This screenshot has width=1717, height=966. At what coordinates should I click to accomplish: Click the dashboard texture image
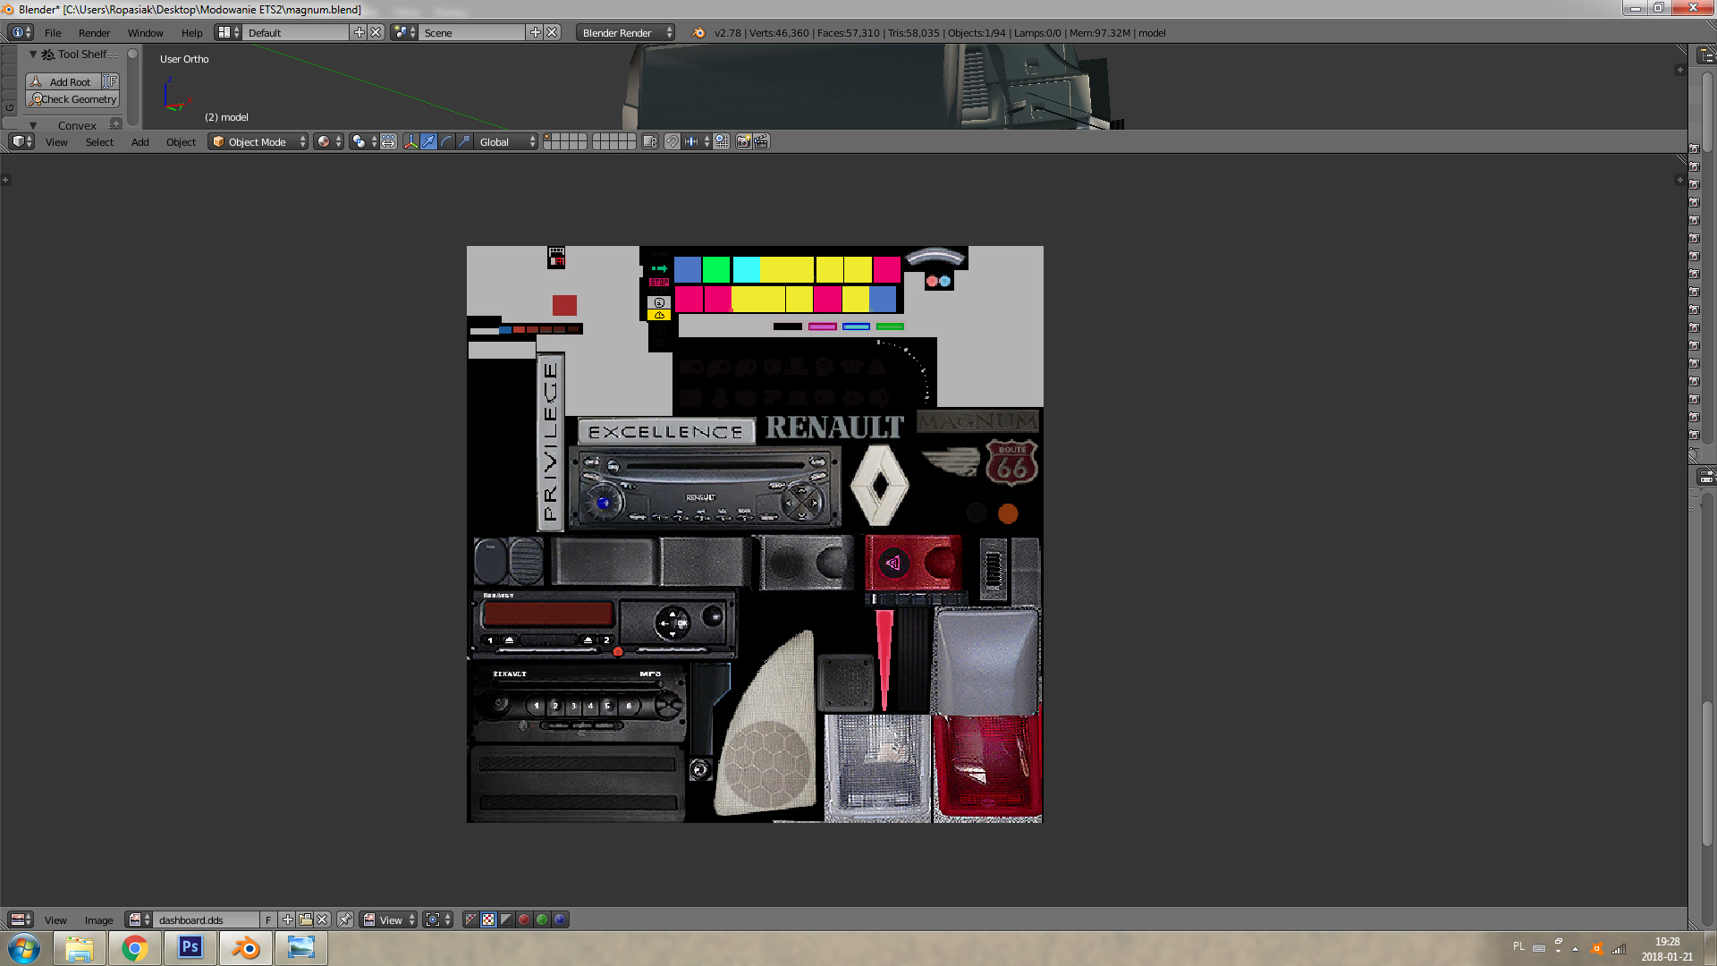(x=755, y=534)
